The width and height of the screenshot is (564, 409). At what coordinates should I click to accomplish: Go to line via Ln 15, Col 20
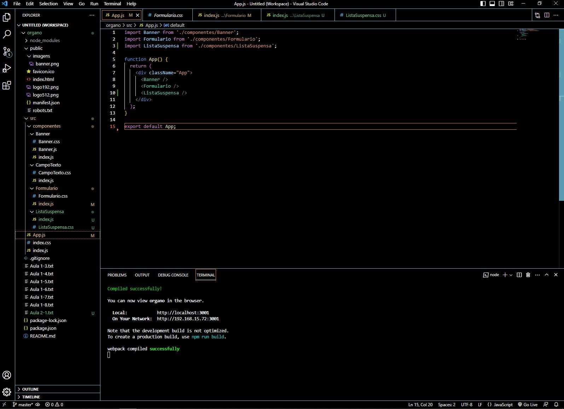[420, 404]
